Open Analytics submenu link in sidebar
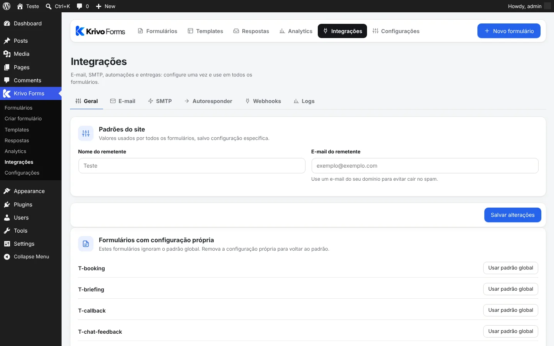Image resolution: width=554 pixels, height=346 pixels. coord(31,151)
